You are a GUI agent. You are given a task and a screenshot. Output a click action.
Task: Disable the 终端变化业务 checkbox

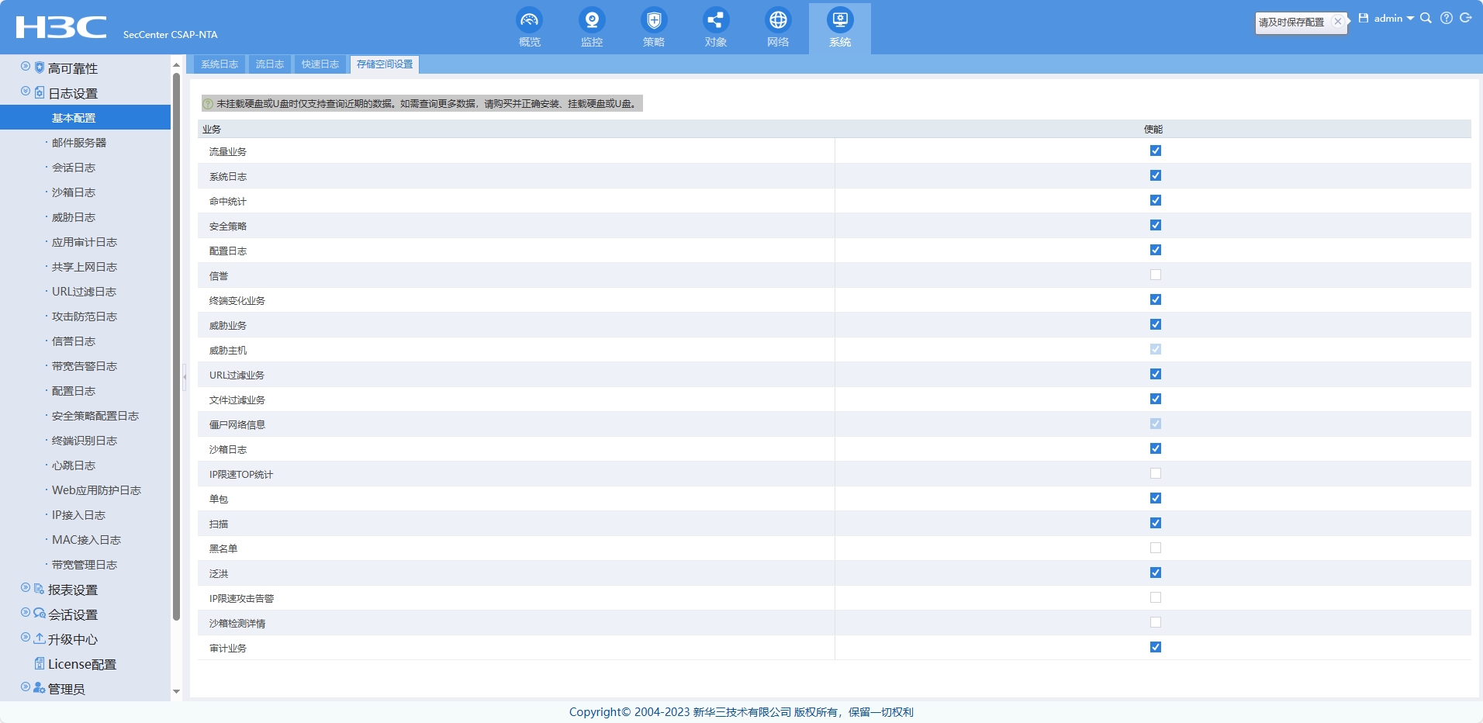tap(1156, 299)
